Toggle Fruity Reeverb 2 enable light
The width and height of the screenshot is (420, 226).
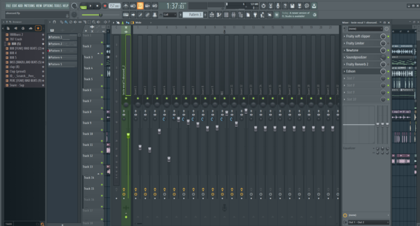point(388,64)
